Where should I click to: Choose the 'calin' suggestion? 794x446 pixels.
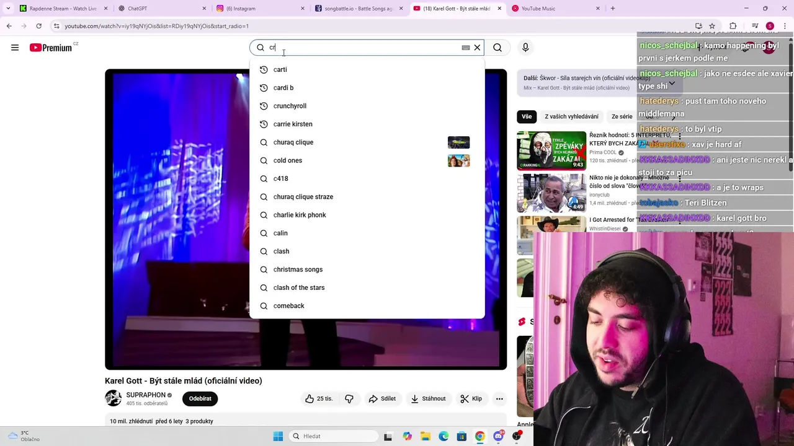tap(367, 233)
